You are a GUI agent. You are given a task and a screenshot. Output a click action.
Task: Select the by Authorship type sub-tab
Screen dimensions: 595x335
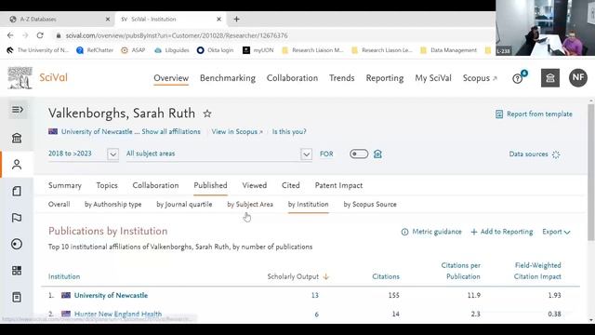tap(113, 205)
